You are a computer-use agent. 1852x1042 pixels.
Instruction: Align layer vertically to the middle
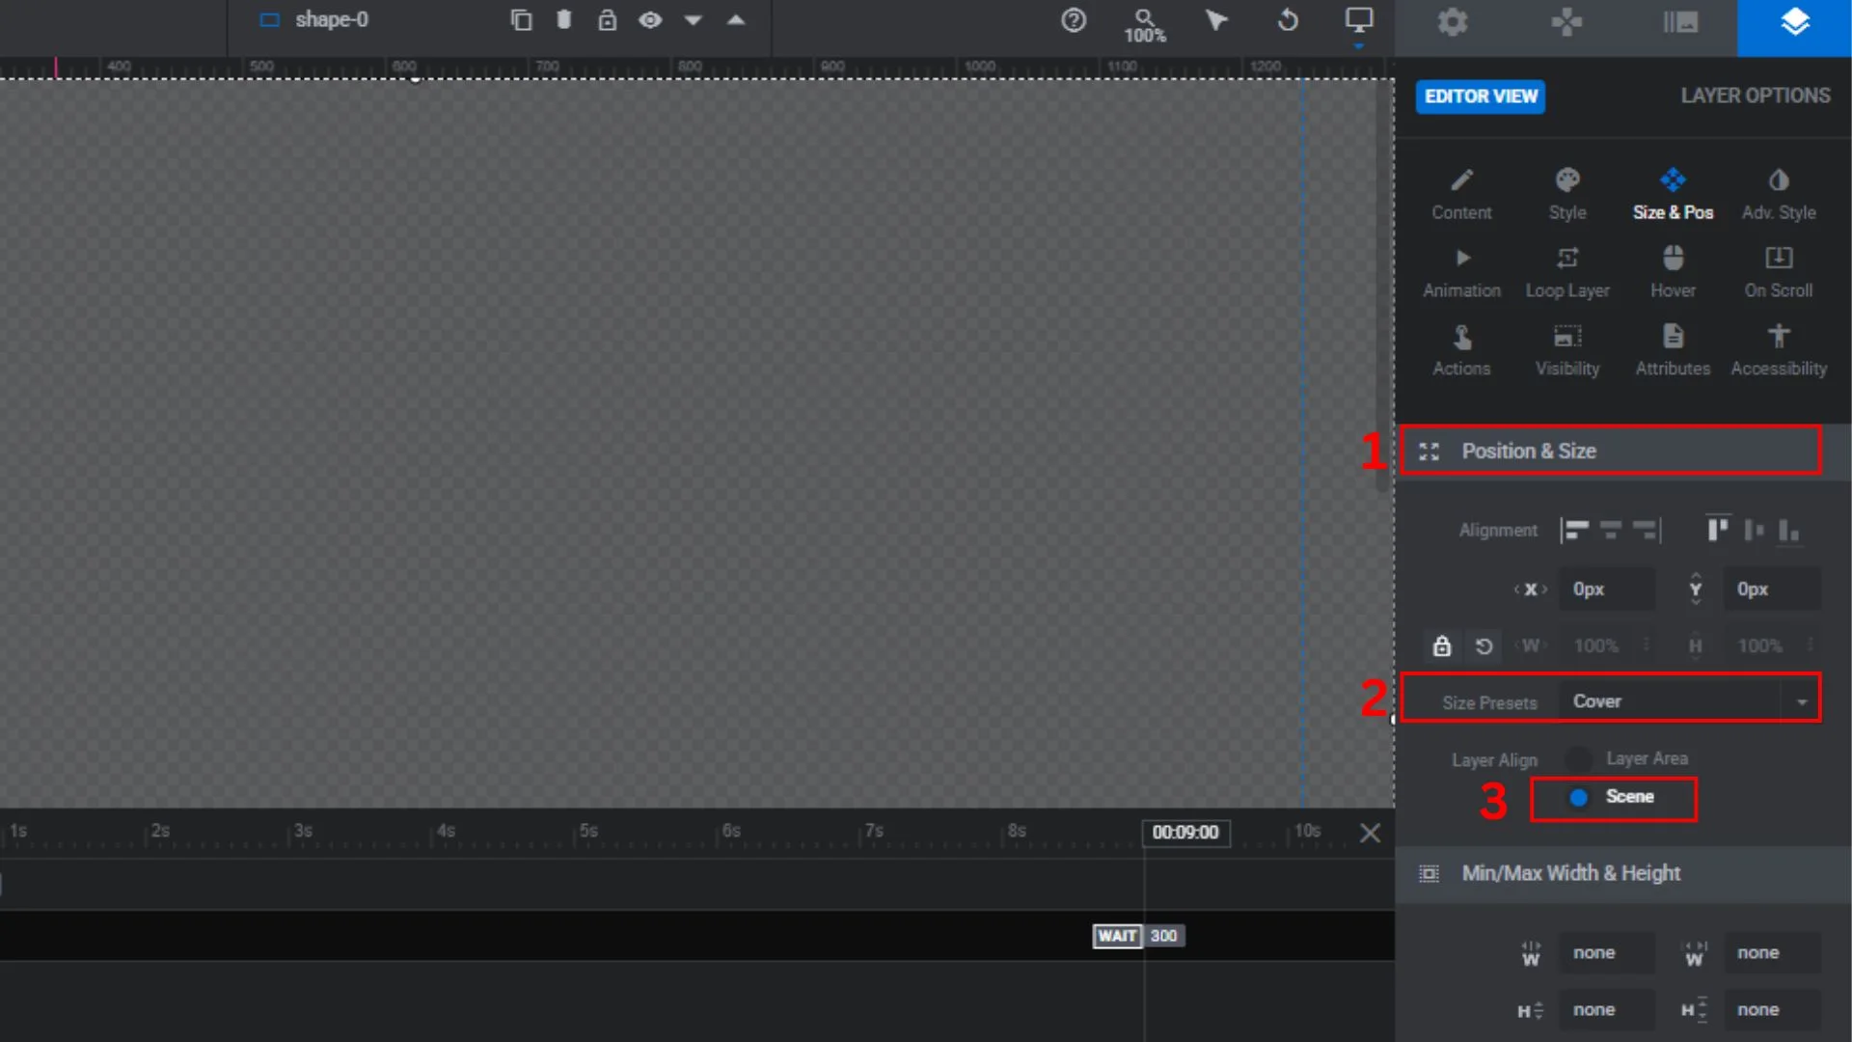(x=1754, y=530)
